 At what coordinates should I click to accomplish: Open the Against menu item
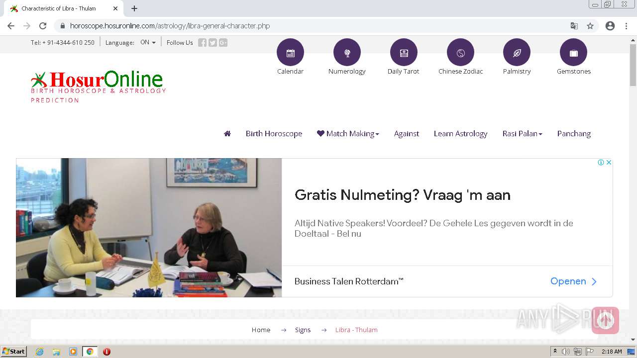[407, 133]
